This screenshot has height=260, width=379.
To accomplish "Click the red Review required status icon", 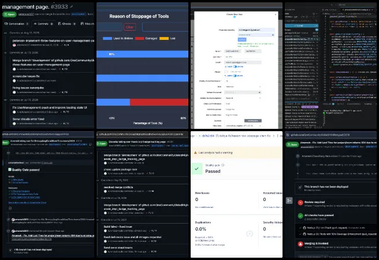I will coord(300,203).
